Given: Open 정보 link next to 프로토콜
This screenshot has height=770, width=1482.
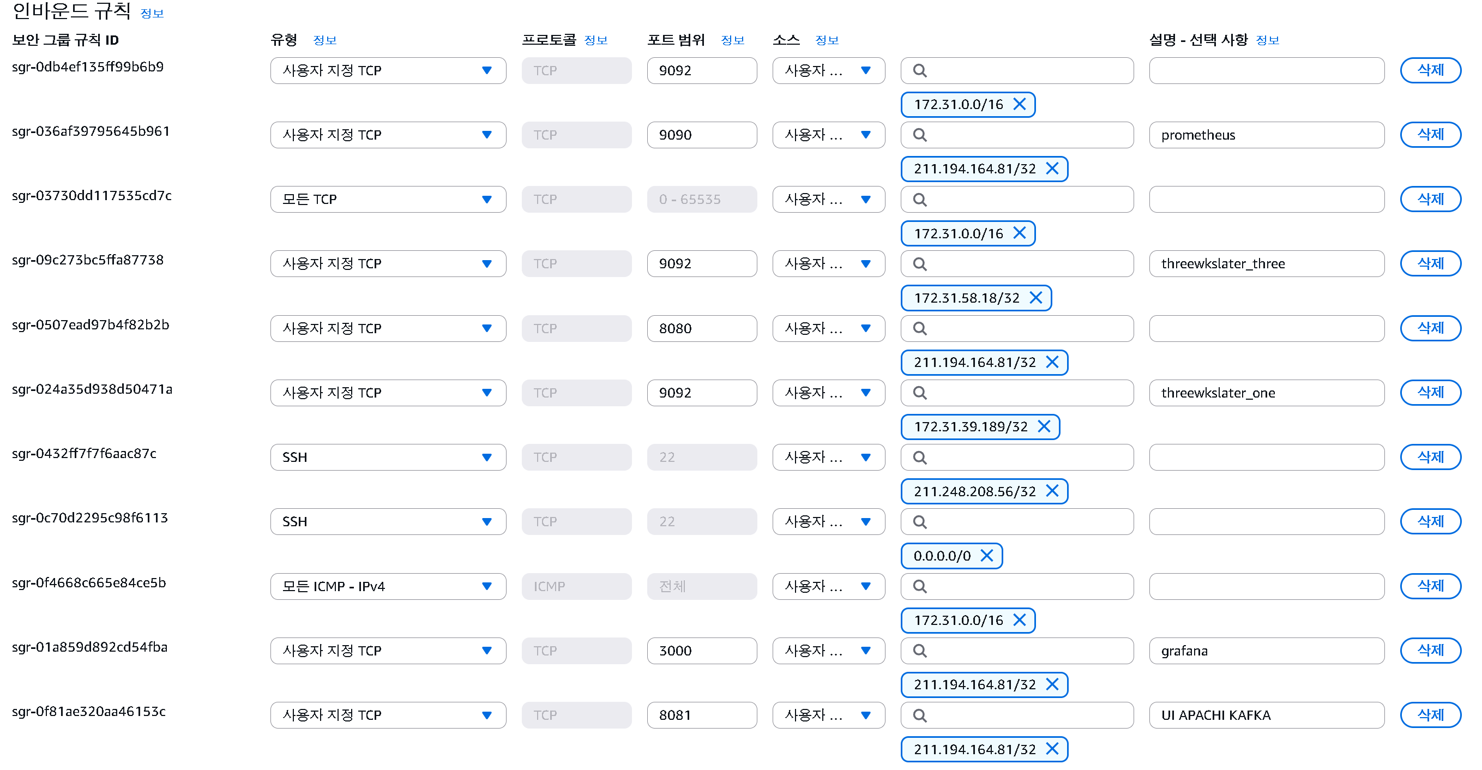Looking at the screenshot, I should [x=595, y=40].
